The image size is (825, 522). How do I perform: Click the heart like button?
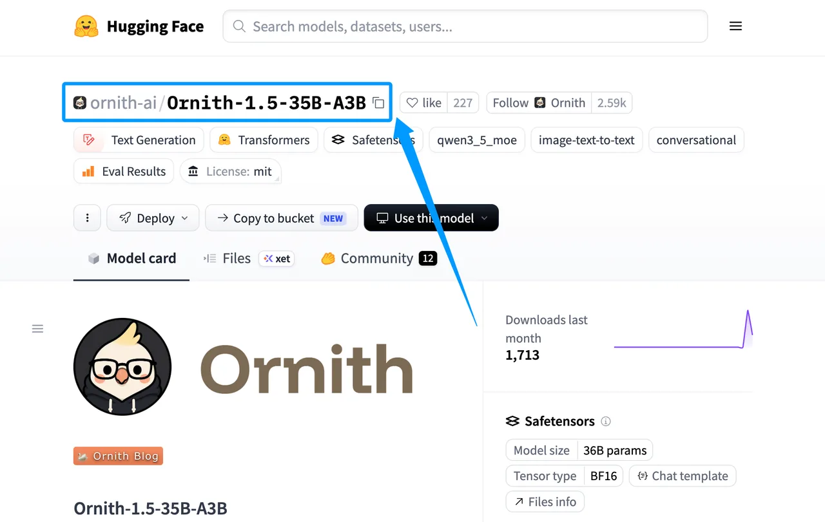pyautogui.click(x=424, y=103)
